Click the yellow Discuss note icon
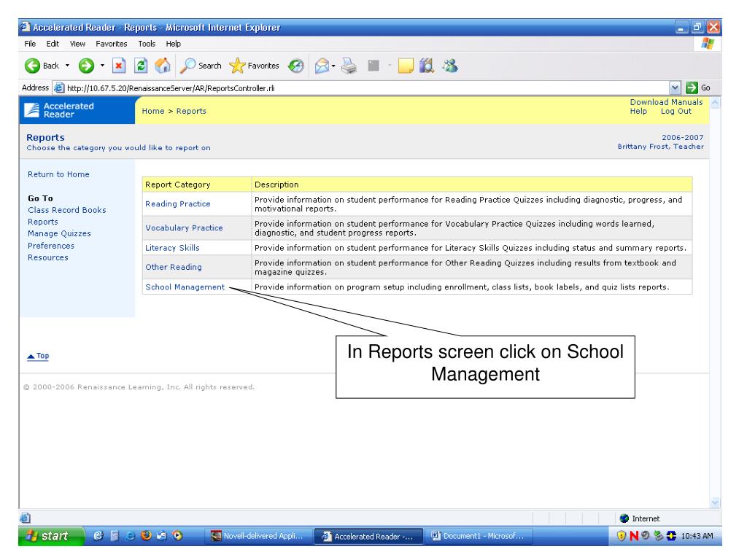Screen dimensions: 747x560 click(406, 66)
